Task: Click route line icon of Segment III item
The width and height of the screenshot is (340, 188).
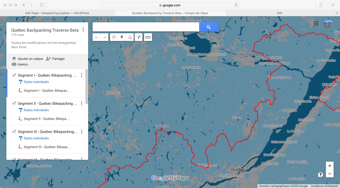Action: click(20, 147)
